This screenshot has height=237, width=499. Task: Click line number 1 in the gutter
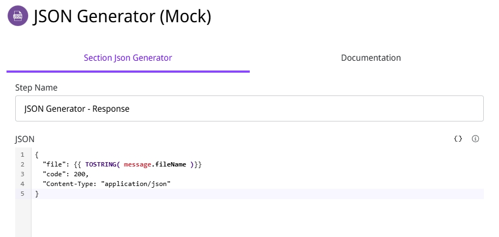point(22,155)
